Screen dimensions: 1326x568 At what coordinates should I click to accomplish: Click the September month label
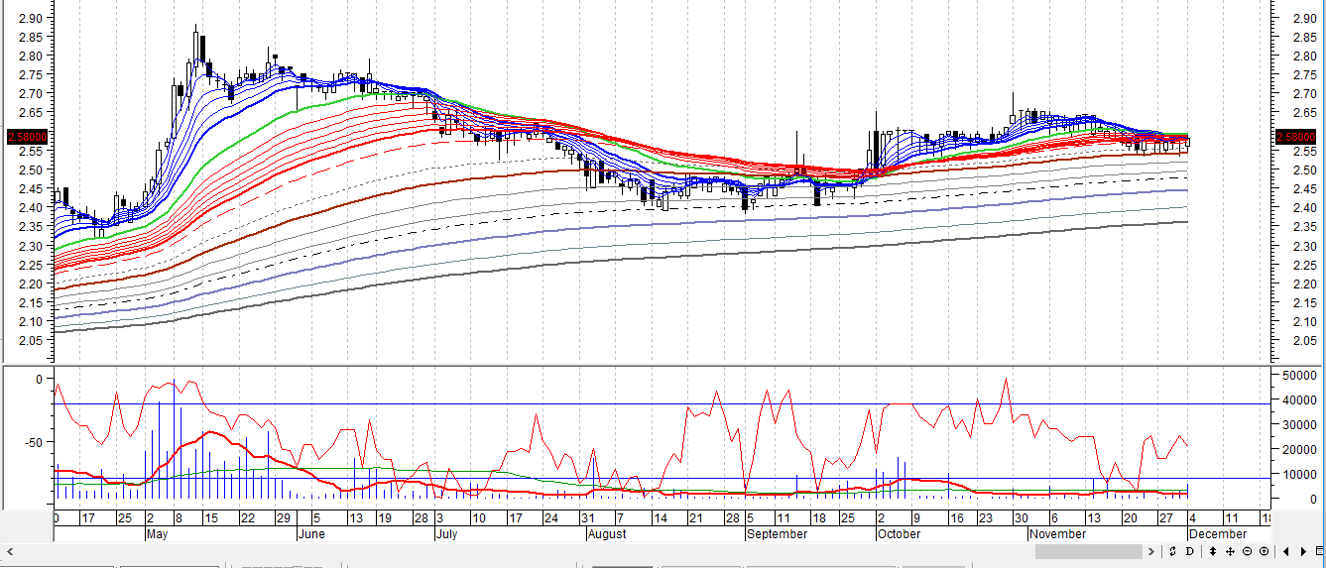(x=777, y=533)
